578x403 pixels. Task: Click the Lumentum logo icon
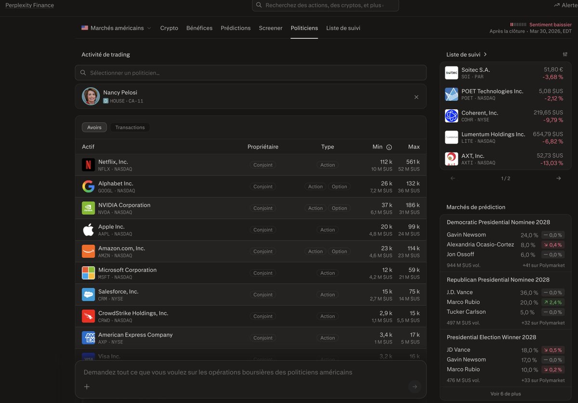click(451, 138)
